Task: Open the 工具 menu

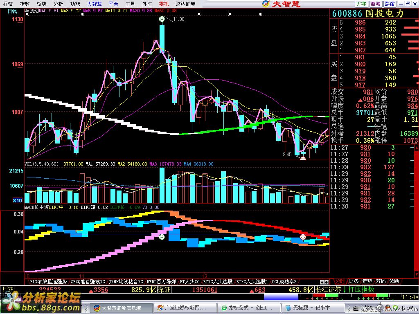Action: (130, 4)
